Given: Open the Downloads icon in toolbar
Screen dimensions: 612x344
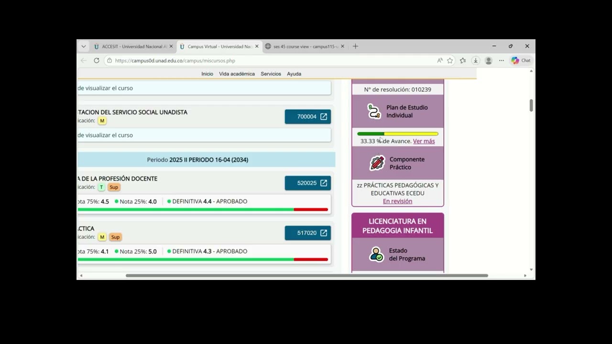Looking at the screenshot, I should [476, 61].
